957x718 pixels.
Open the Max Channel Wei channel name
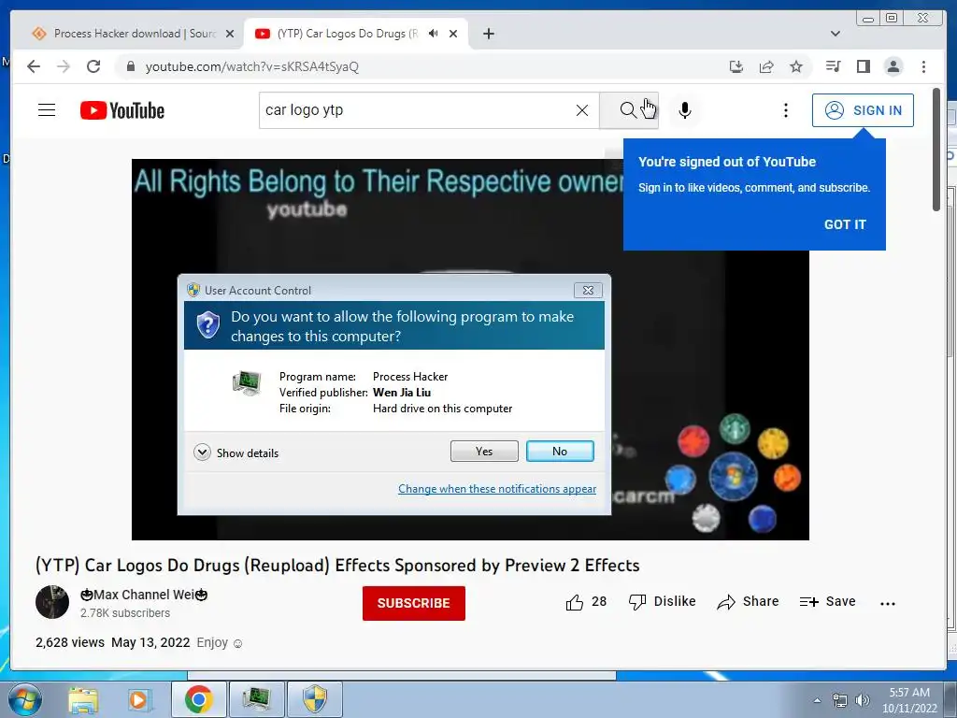click(x=143, y=595)
